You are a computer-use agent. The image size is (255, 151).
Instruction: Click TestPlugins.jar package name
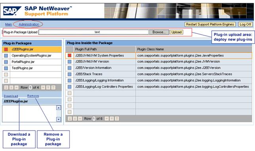click(22, 68)
